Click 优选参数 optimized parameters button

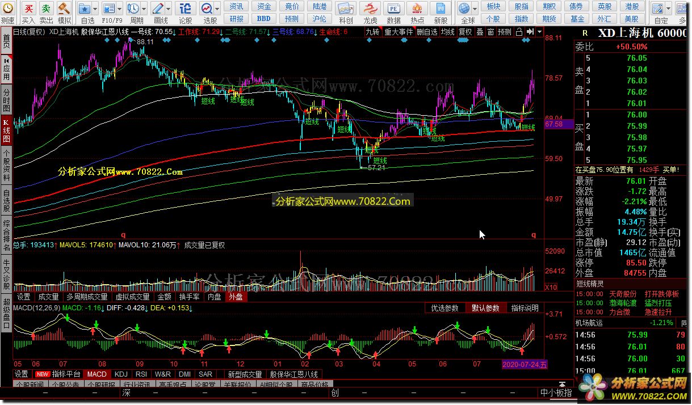coord(444,308)
